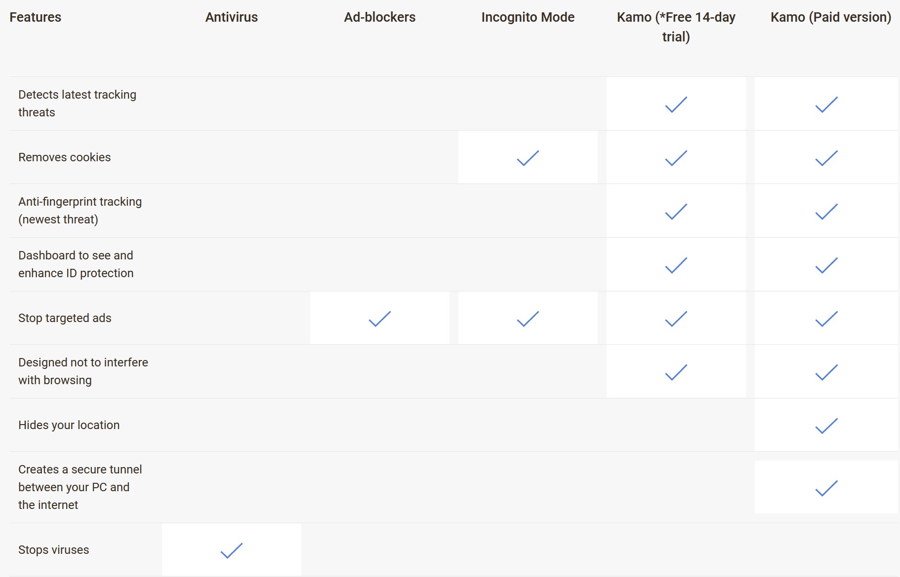Click Kamo Paid checkmark for Hides your location
The image size is (900, 577).
(826, 425)
